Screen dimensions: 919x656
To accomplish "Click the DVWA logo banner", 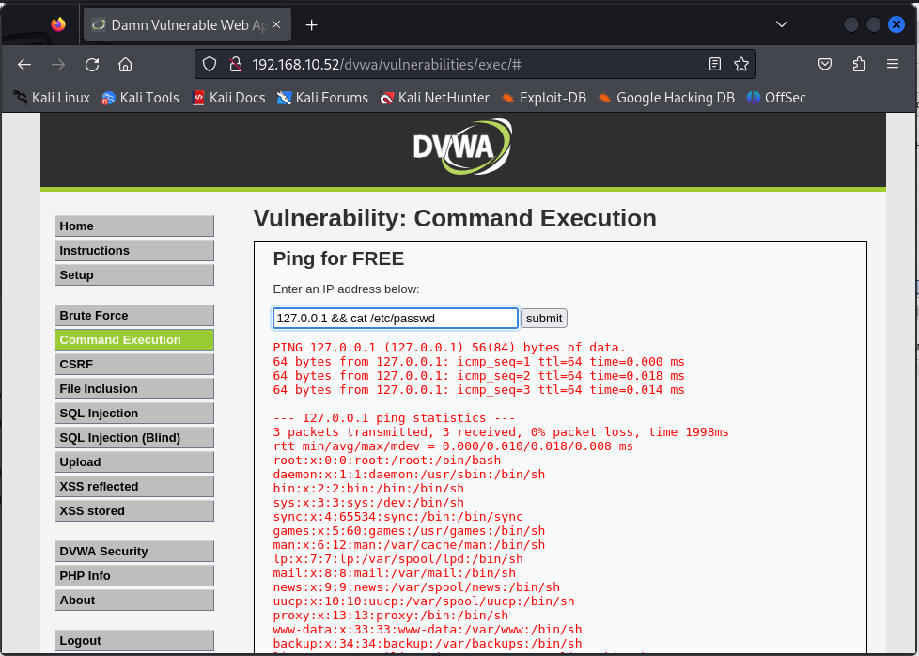I will click(x=462, y=147).
